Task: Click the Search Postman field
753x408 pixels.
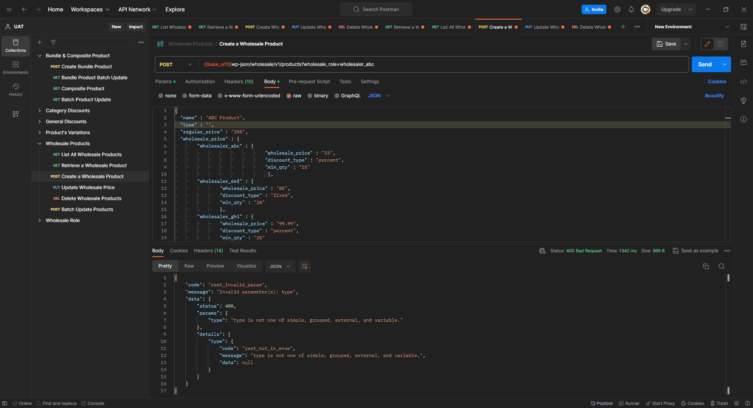Action: point(376,9)
